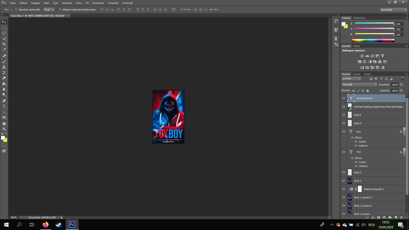Open Firefox from the taskbar
409x230 pixels.
(x=45, y=225)
